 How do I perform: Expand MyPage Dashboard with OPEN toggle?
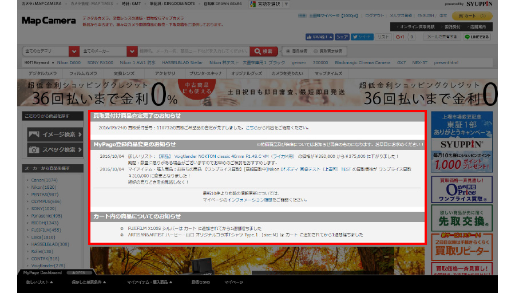point(80,272)
